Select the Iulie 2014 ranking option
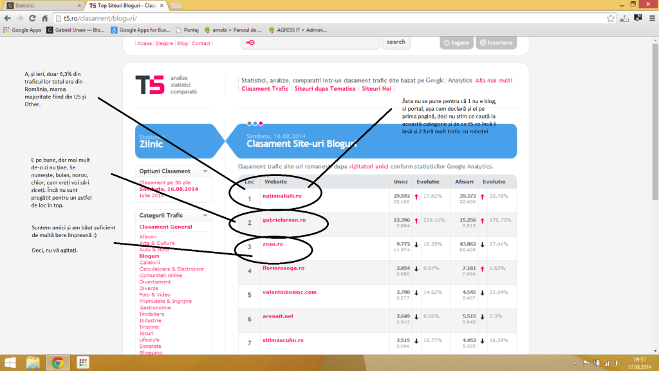The image size is (659, 371). (x=152, y=196)
